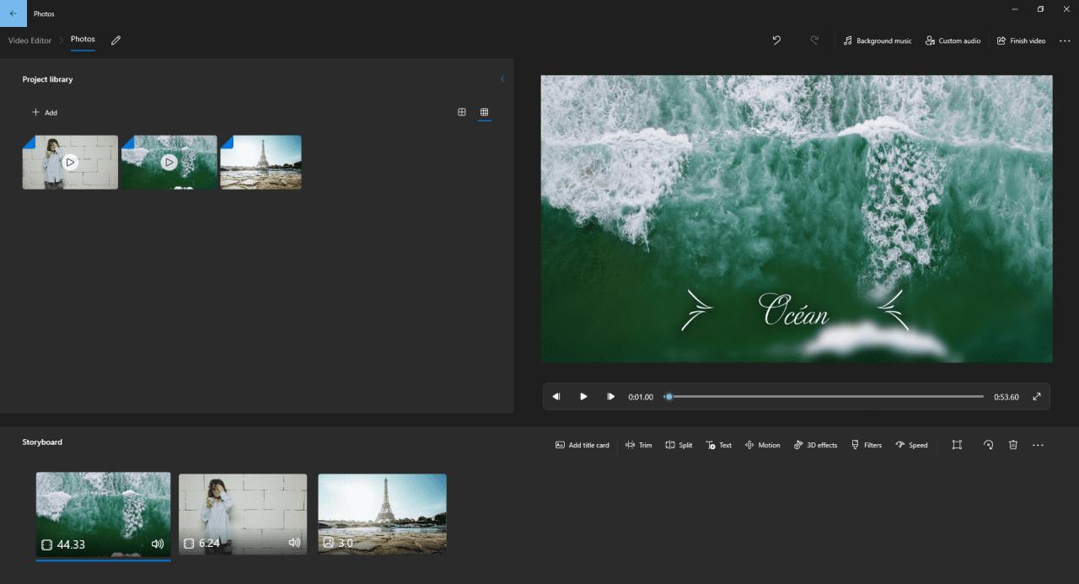Expand the preview to full screen
The height and width of the screenshot is (584, 1079).
(1037, 397)
